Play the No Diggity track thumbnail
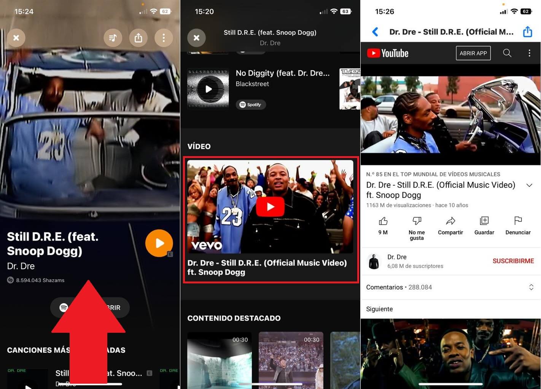Image resolution: width=541 pixels, height=389 pixels. pyautogui.click(x=208, y=89)
